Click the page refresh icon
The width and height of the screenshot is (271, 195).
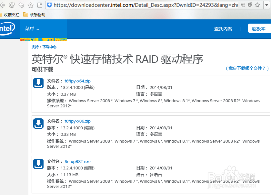[12, 5]
